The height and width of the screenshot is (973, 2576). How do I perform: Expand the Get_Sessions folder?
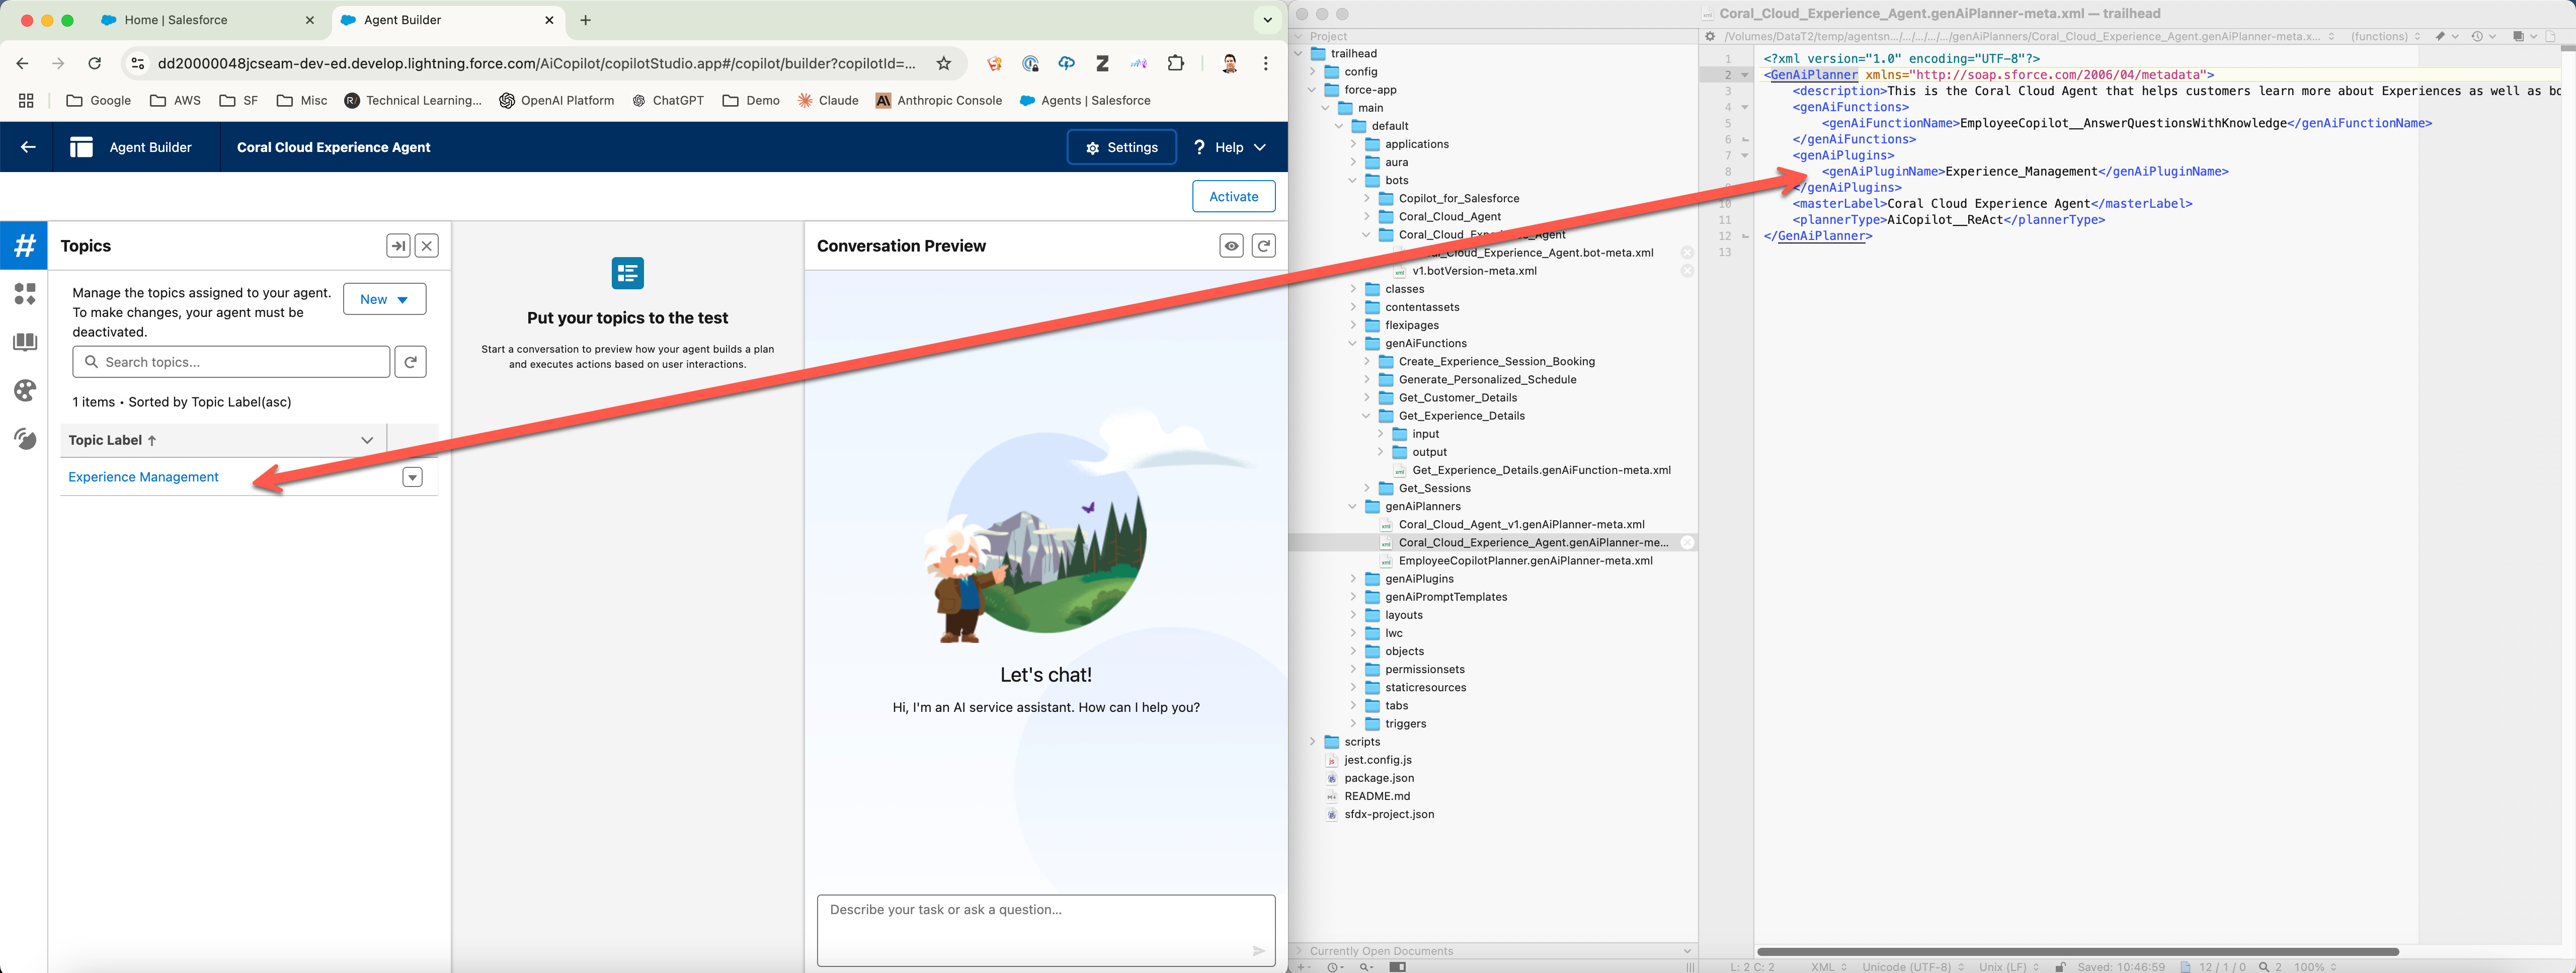pos(1367,488)
